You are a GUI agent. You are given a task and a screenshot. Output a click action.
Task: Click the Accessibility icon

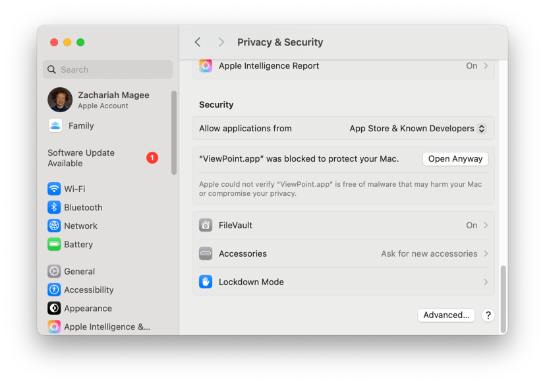[54, 289]
